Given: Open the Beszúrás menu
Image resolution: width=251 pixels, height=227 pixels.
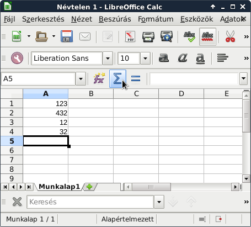Looking at the screenshot, I should (x=115, y=19).
